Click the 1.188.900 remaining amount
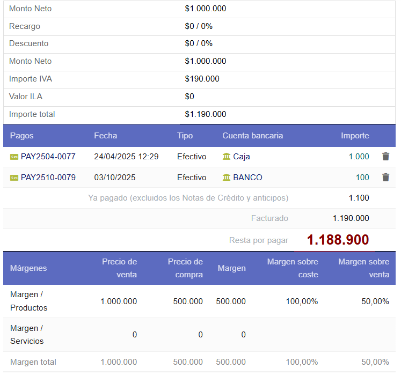This screenshot has width=401, height=376. [338, 240]
